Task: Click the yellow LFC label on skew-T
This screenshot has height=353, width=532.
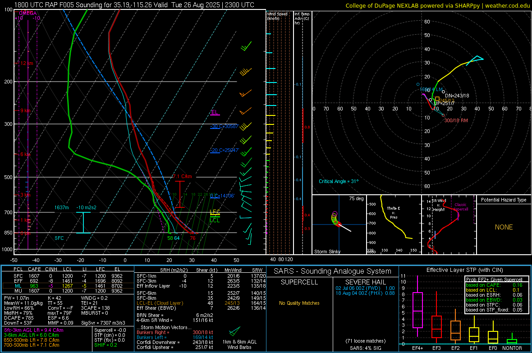Action: tap(215, 212)
